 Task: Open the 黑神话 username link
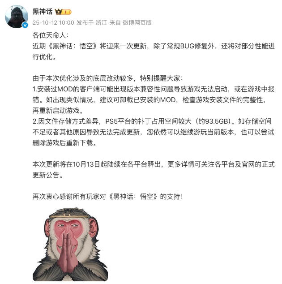[43, 12]
